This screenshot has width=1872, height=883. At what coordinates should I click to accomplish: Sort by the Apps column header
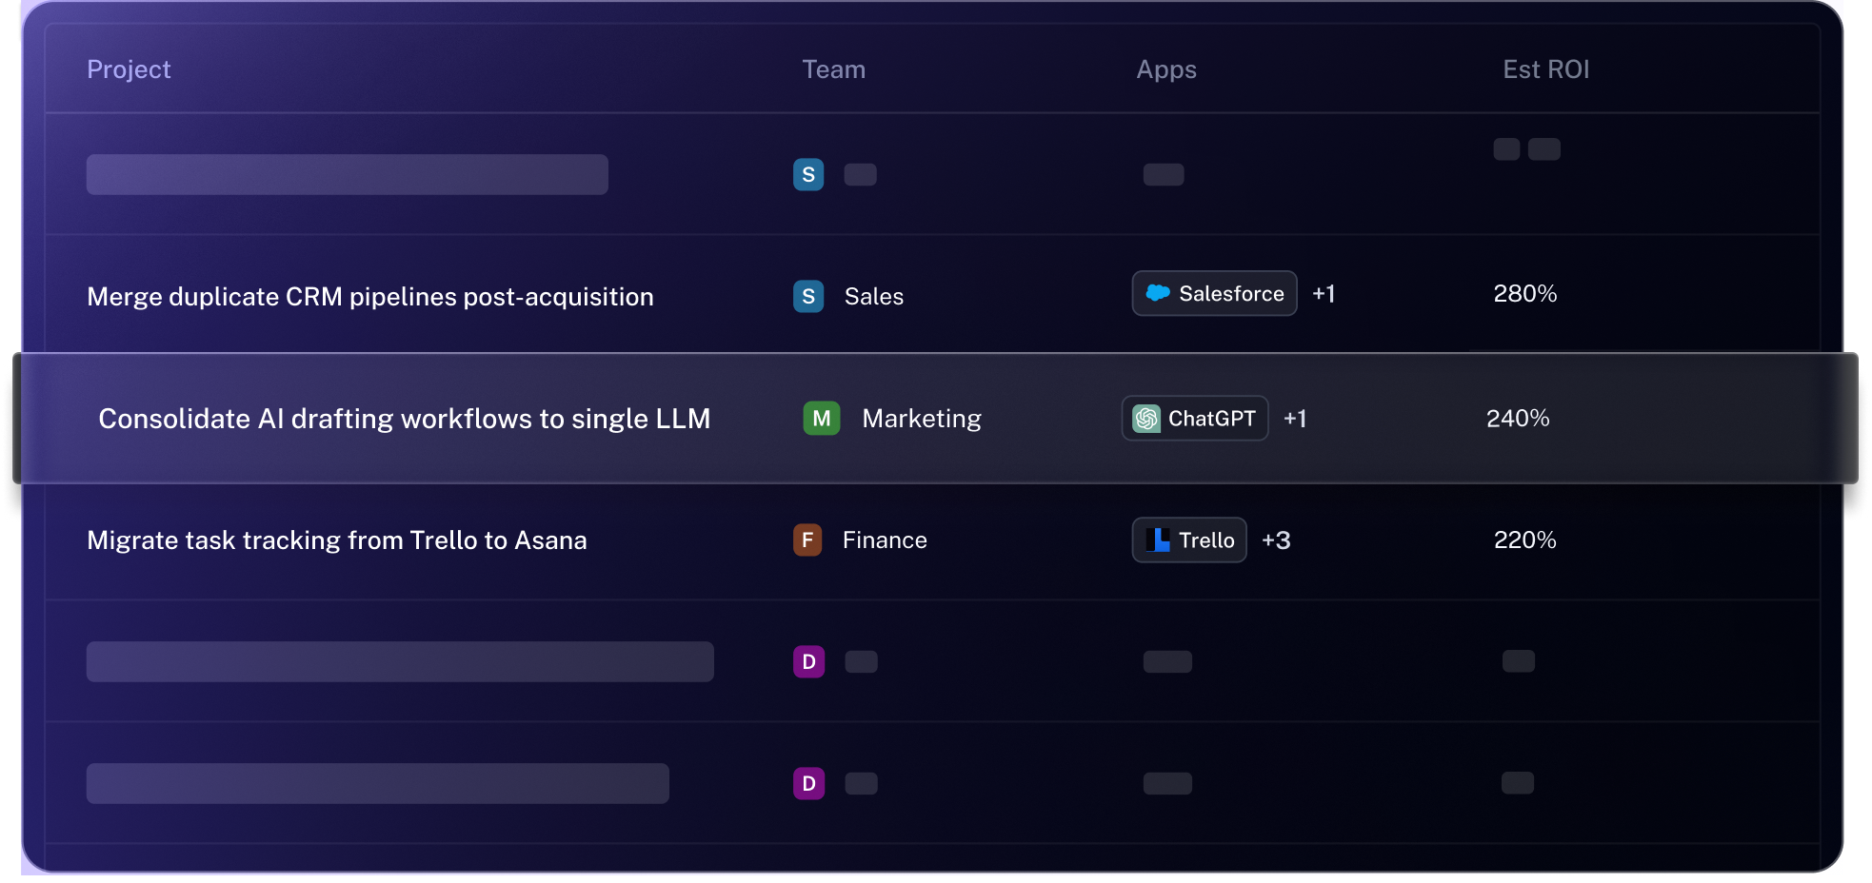tap(1166, 69)
